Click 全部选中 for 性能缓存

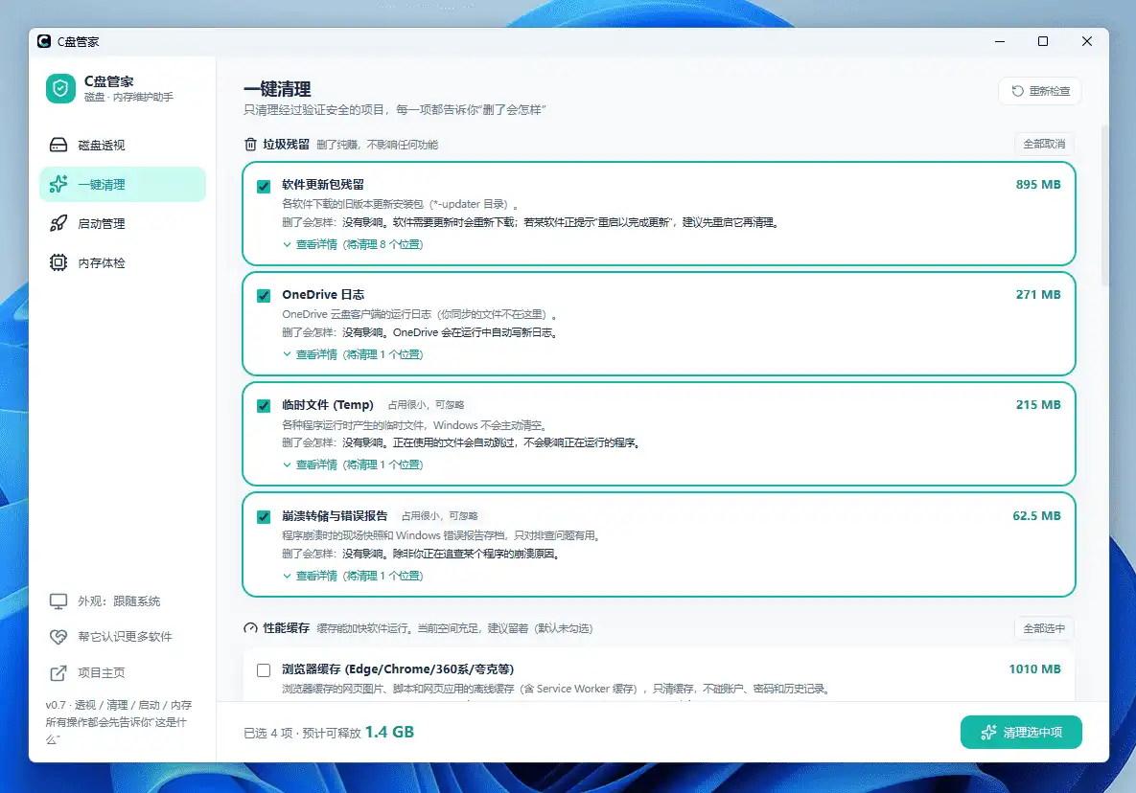pyautogui.click(x=1044, y=628)
